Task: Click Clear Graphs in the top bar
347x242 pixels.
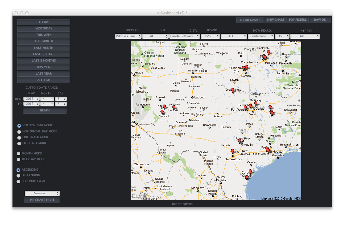Action: click(250, 20)
